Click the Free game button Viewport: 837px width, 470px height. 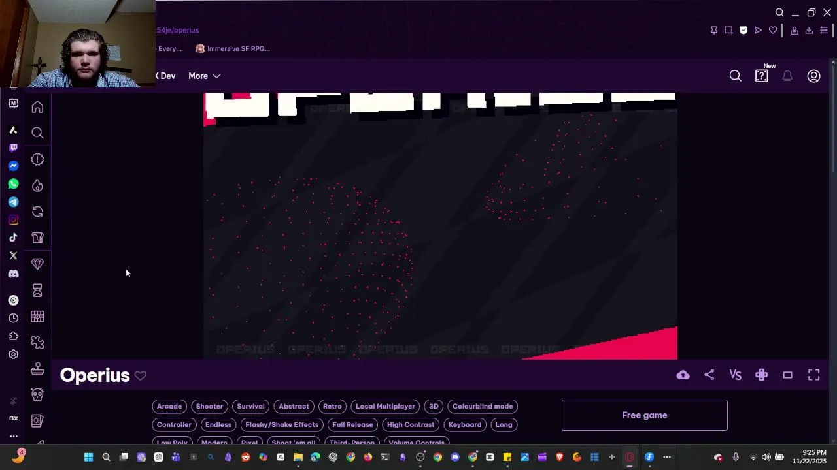pyautogui.click(x=644, y=415)
